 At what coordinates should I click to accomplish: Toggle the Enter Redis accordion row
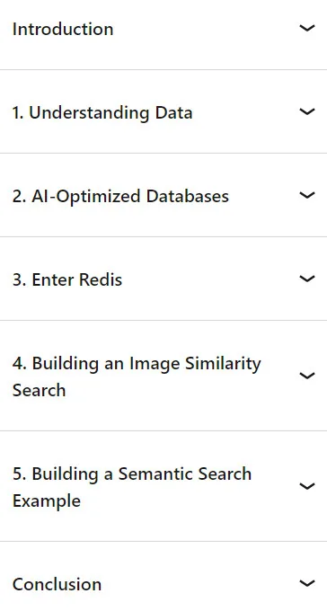163,279
